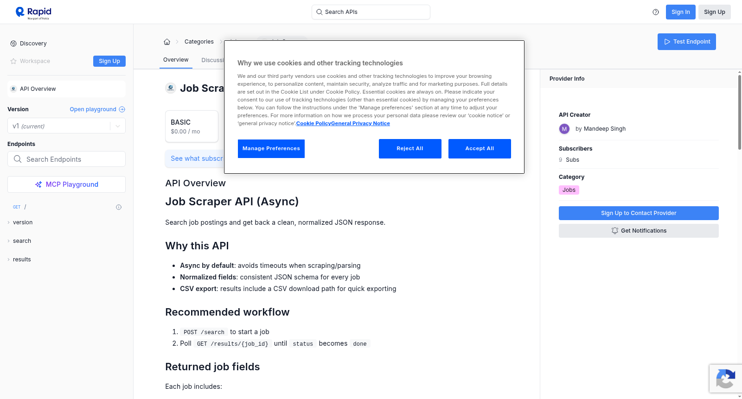Click the Jobs category tag
This screenshot has width=742, height=399.
click(x=569, y=190)
